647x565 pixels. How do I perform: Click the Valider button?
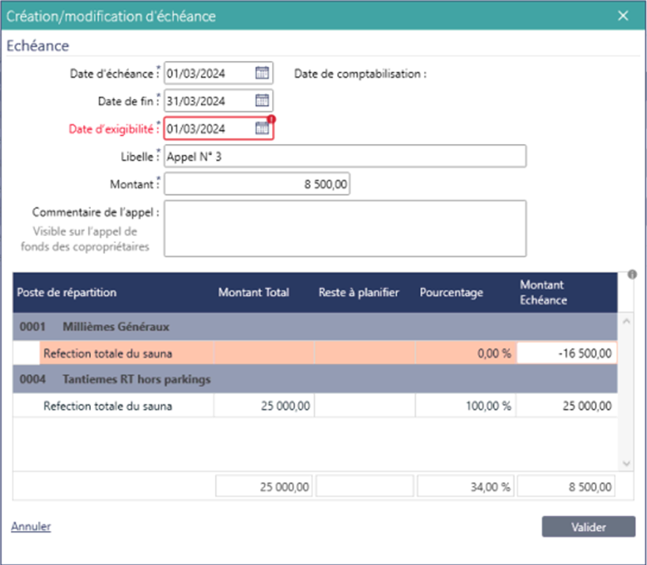(588, 526)
